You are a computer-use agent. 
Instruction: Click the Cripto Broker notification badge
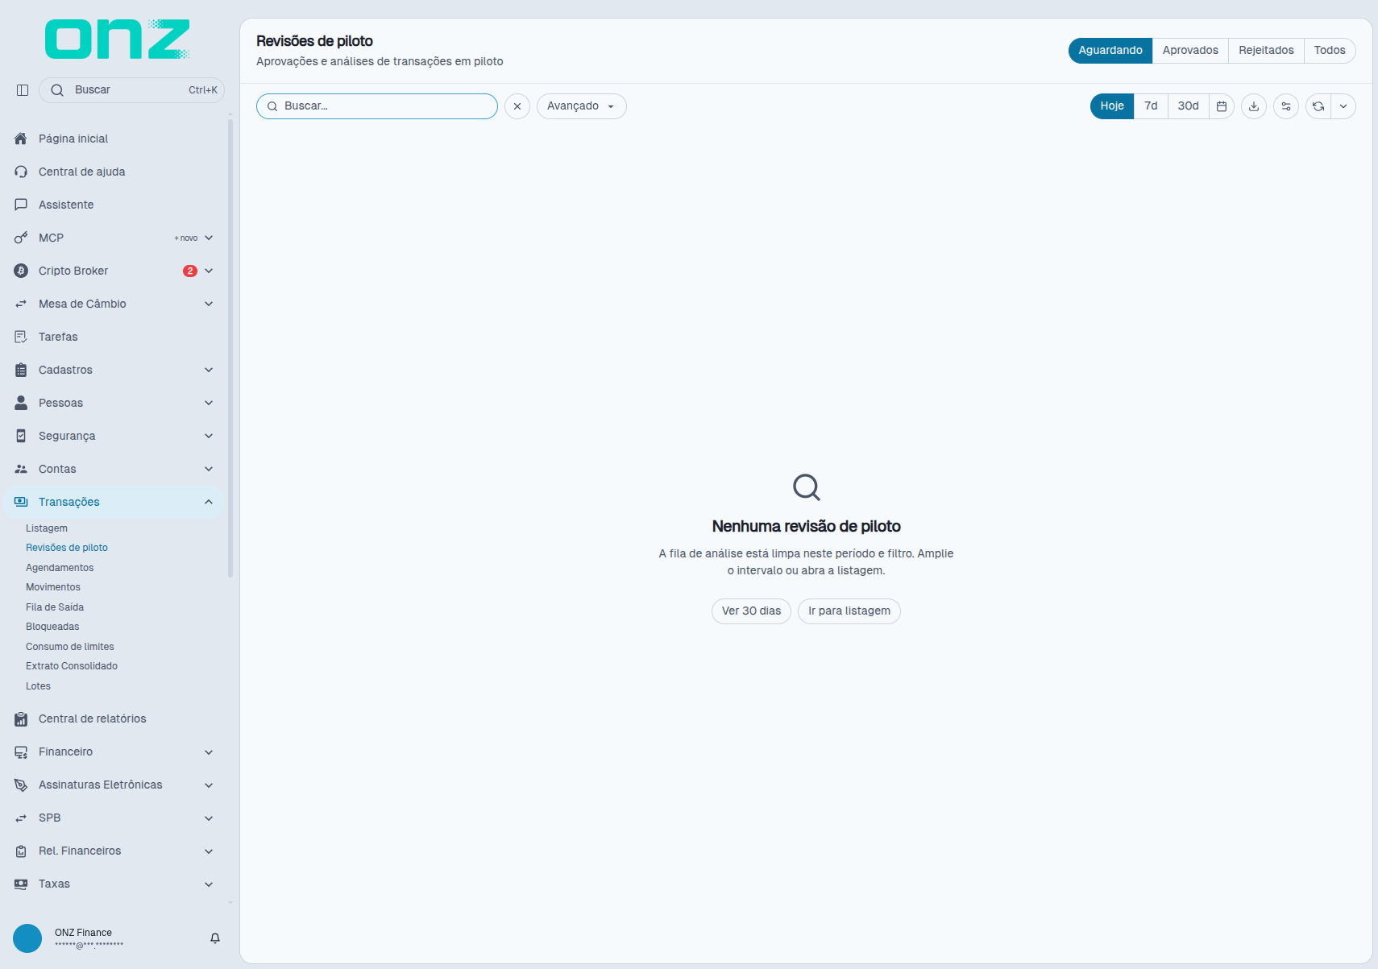[190, 271]
